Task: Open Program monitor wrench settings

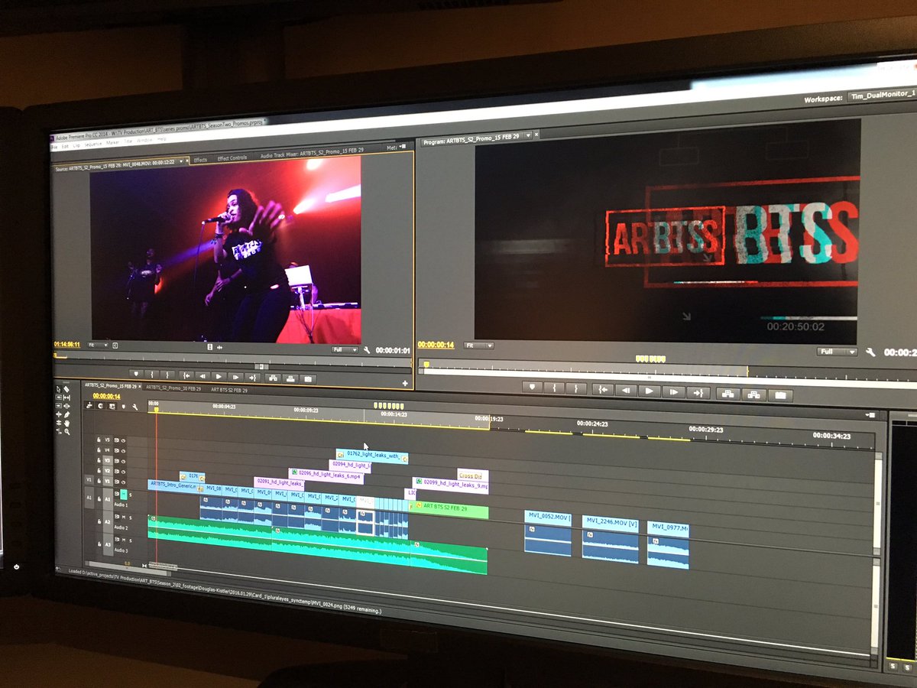Action: pos(870,352)
